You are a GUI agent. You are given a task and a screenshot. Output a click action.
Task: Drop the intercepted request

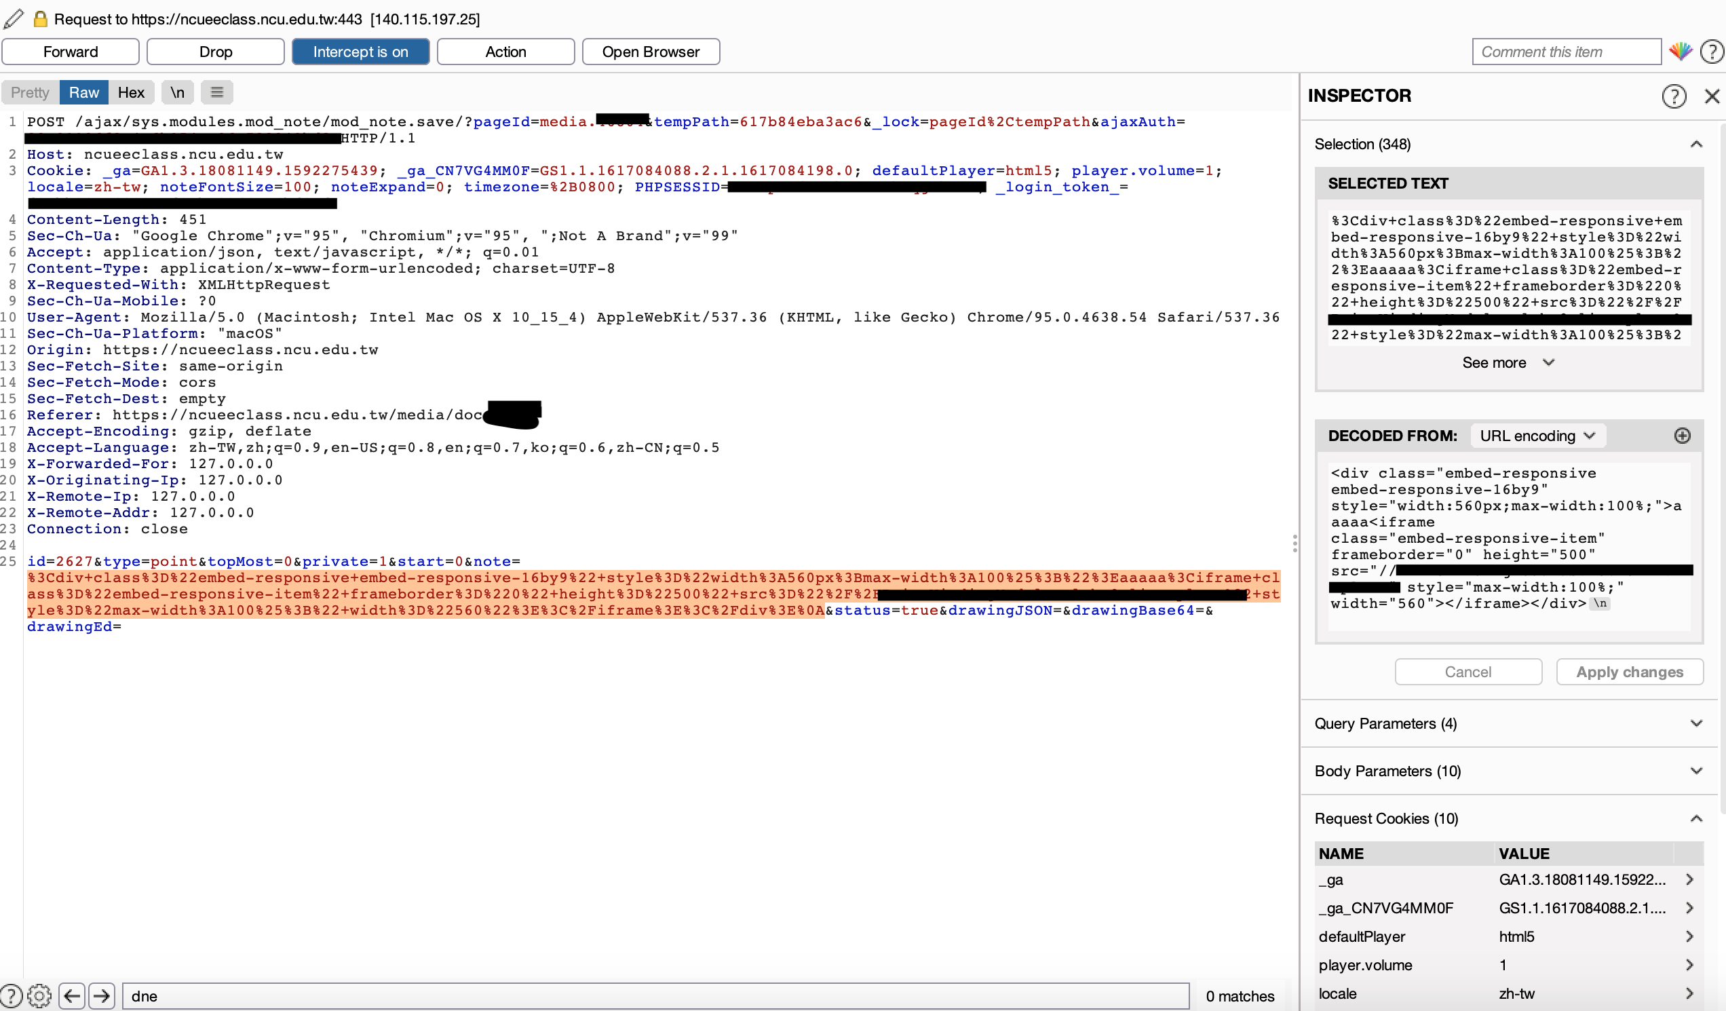click(216, 52)
